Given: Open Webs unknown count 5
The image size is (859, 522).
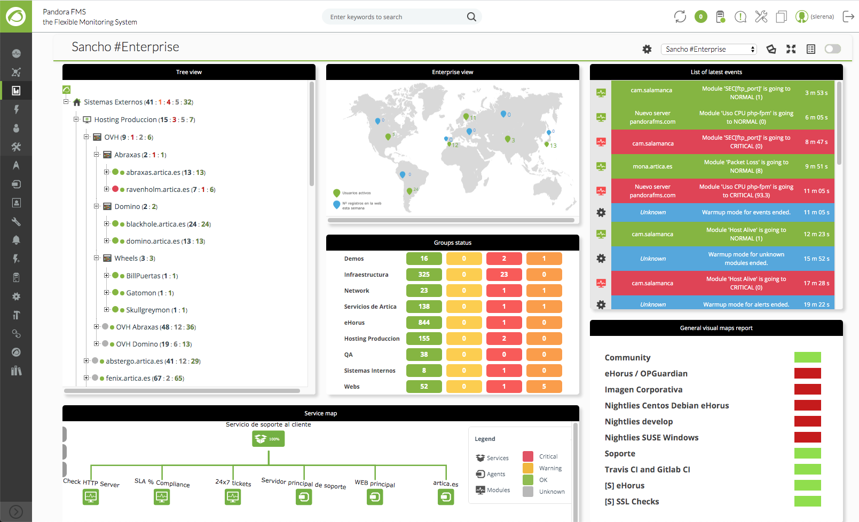Looking at the screenshot, I should coord(544,387).
